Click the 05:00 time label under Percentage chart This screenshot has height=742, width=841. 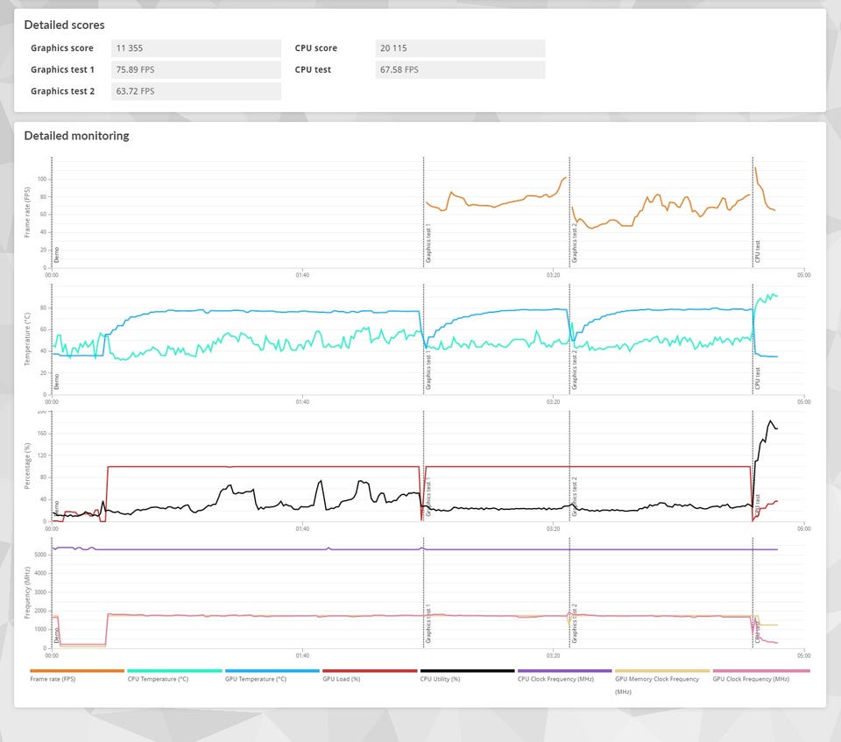(x=803, y=529)
